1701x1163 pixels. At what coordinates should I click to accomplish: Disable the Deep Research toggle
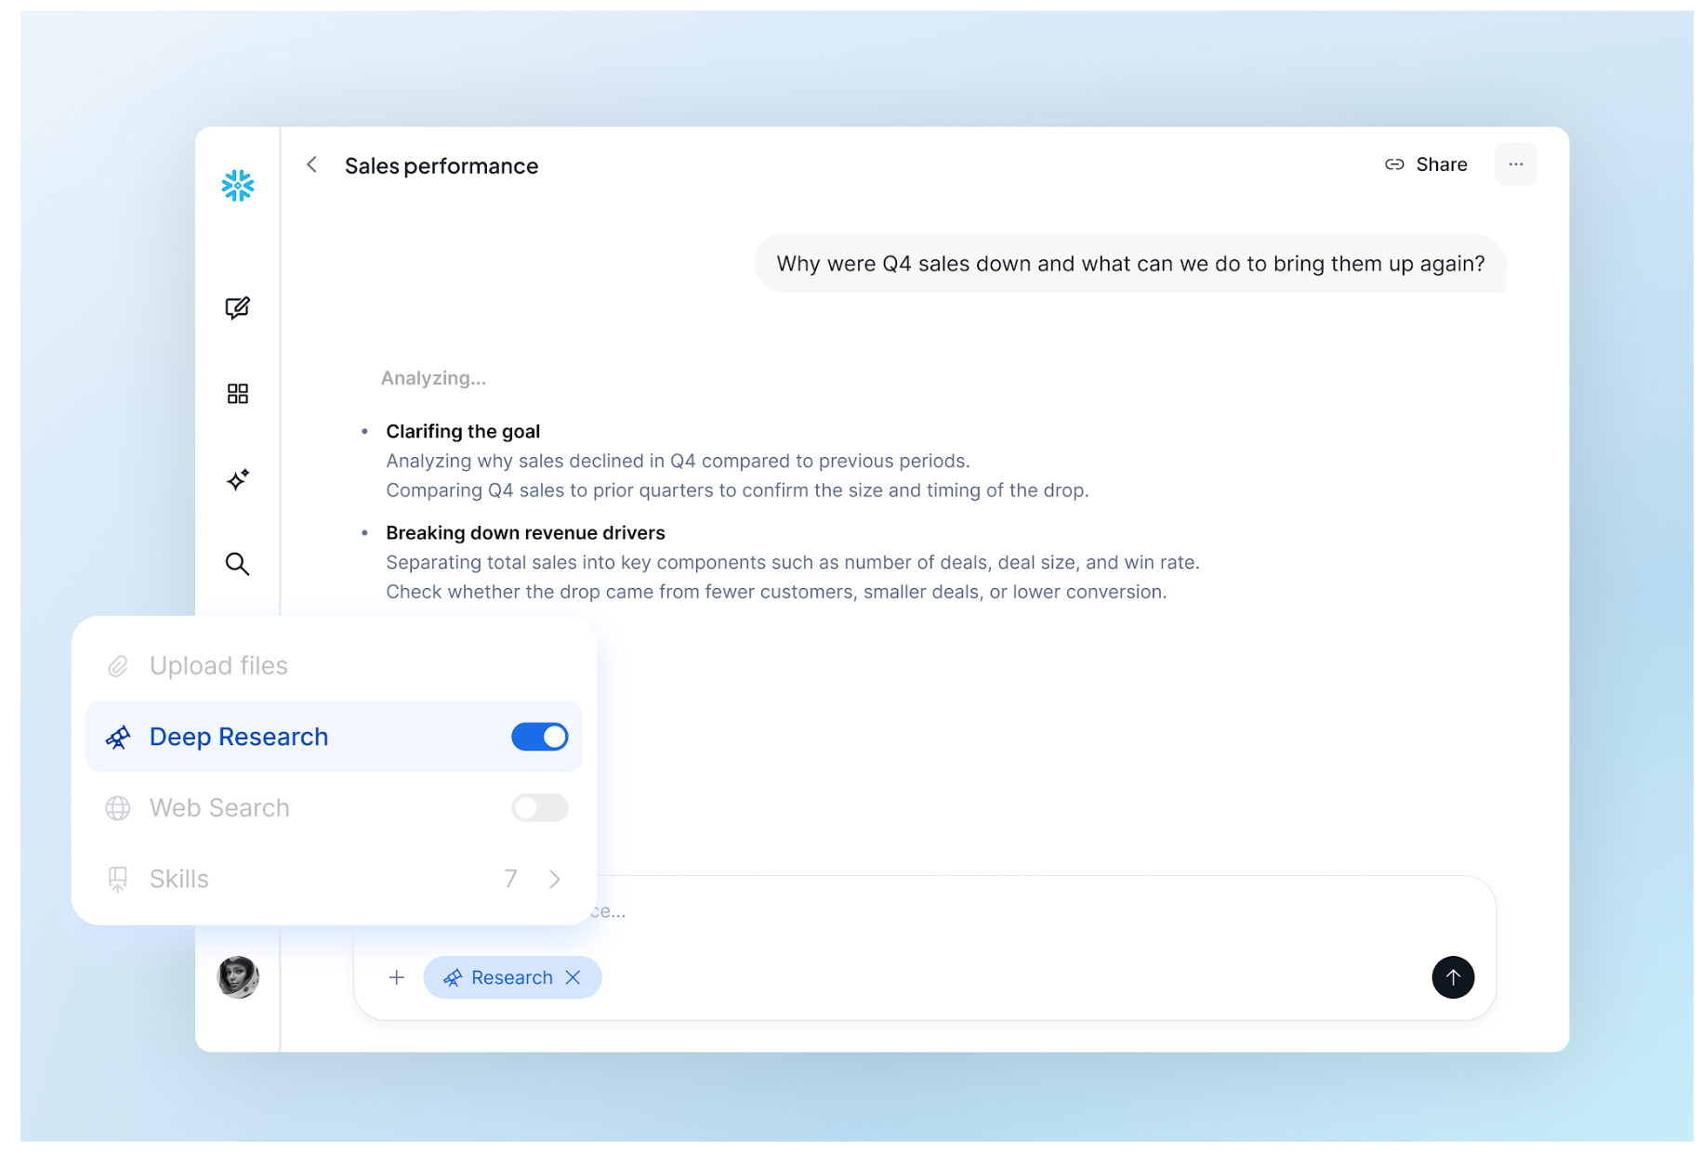[539, 737]
